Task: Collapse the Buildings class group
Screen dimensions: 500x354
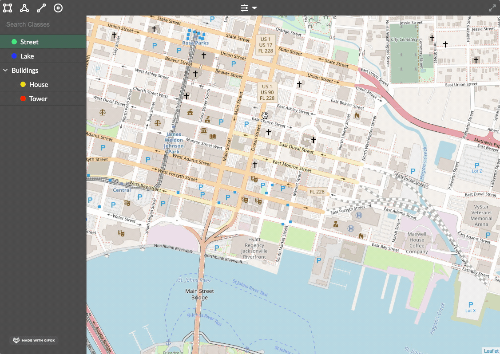Action: pos(5,70)
